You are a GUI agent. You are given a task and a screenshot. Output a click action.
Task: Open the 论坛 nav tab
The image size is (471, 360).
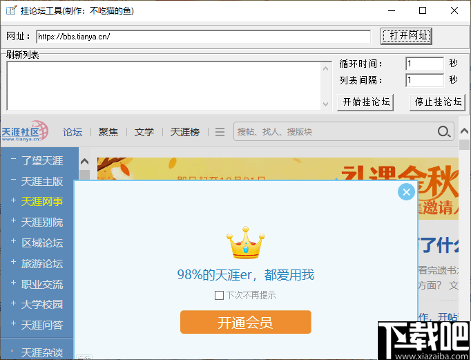pos(73,132)
